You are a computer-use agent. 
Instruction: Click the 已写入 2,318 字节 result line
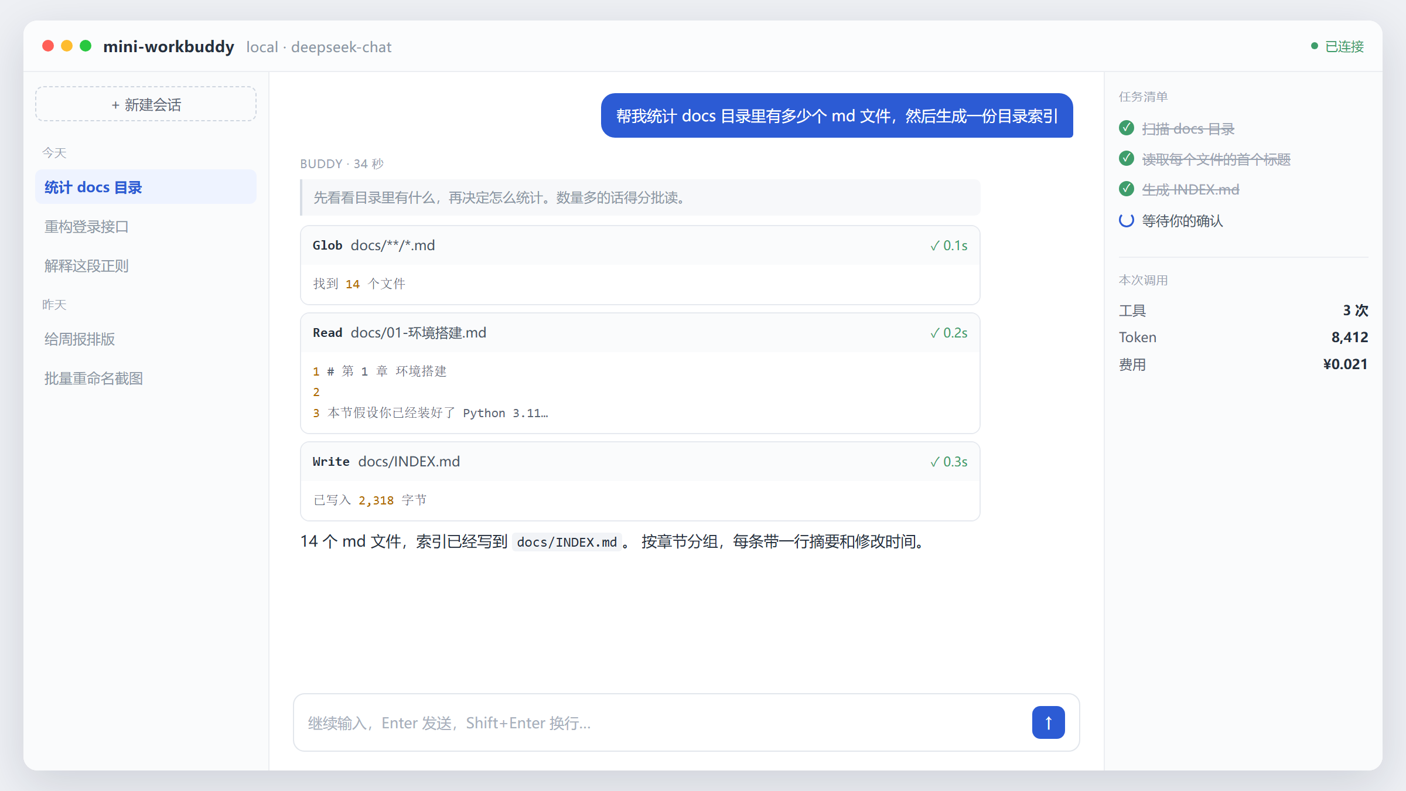pos(370,500)
